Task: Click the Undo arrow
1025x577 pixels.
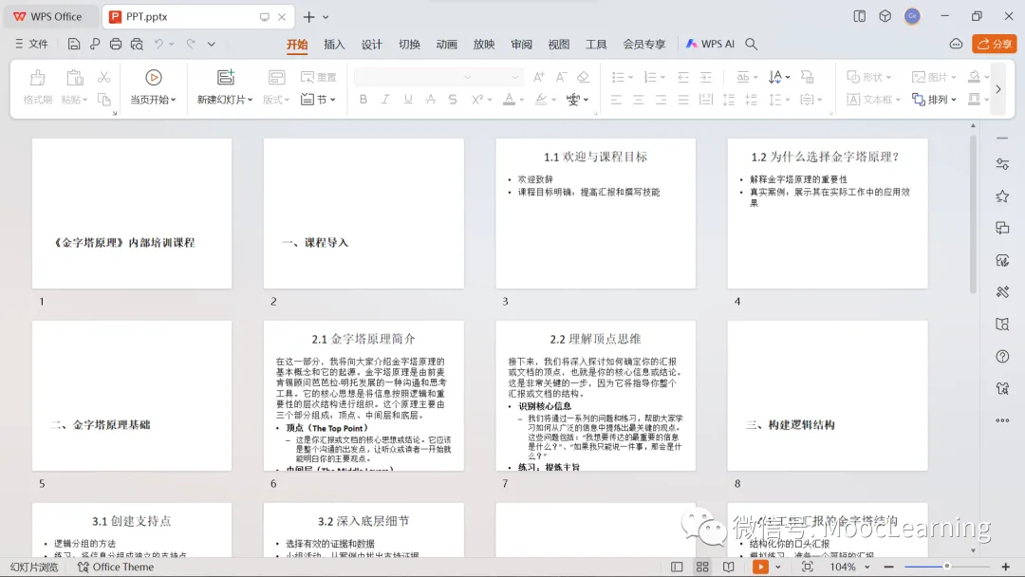Action: tap(158, 44)
